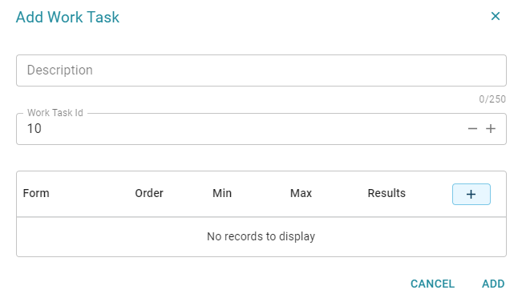Increase Work Task Id with plus icon

pyautogui.click(x=491, y=129)
